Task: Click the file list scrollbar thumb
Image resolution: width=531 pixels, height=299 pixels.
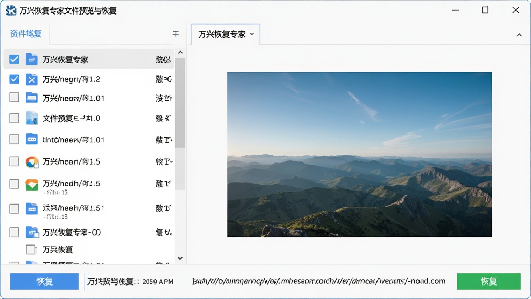Action: 180,103
